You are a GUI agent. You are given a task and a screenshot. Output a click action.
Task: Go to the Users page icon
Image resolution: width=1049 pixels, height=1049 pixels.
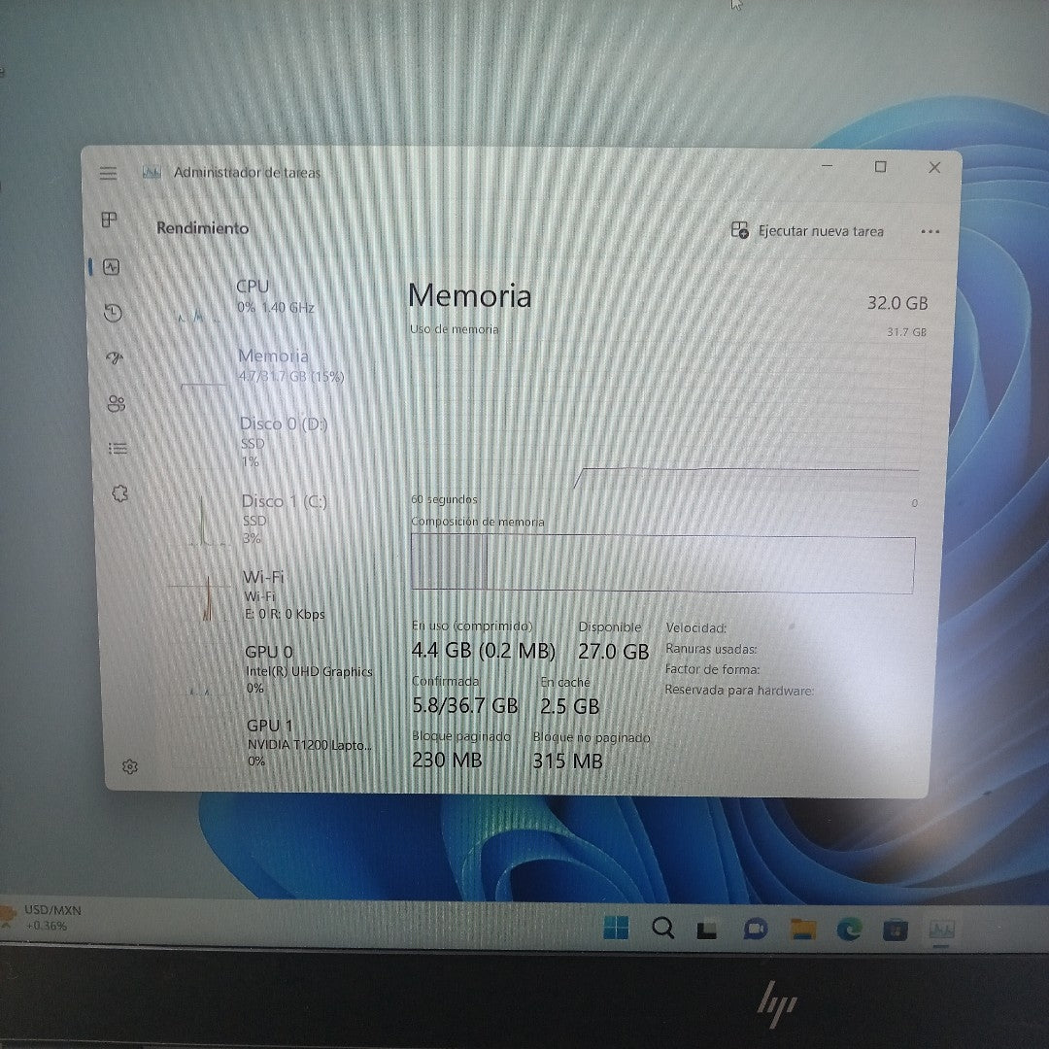coord(117,403)
